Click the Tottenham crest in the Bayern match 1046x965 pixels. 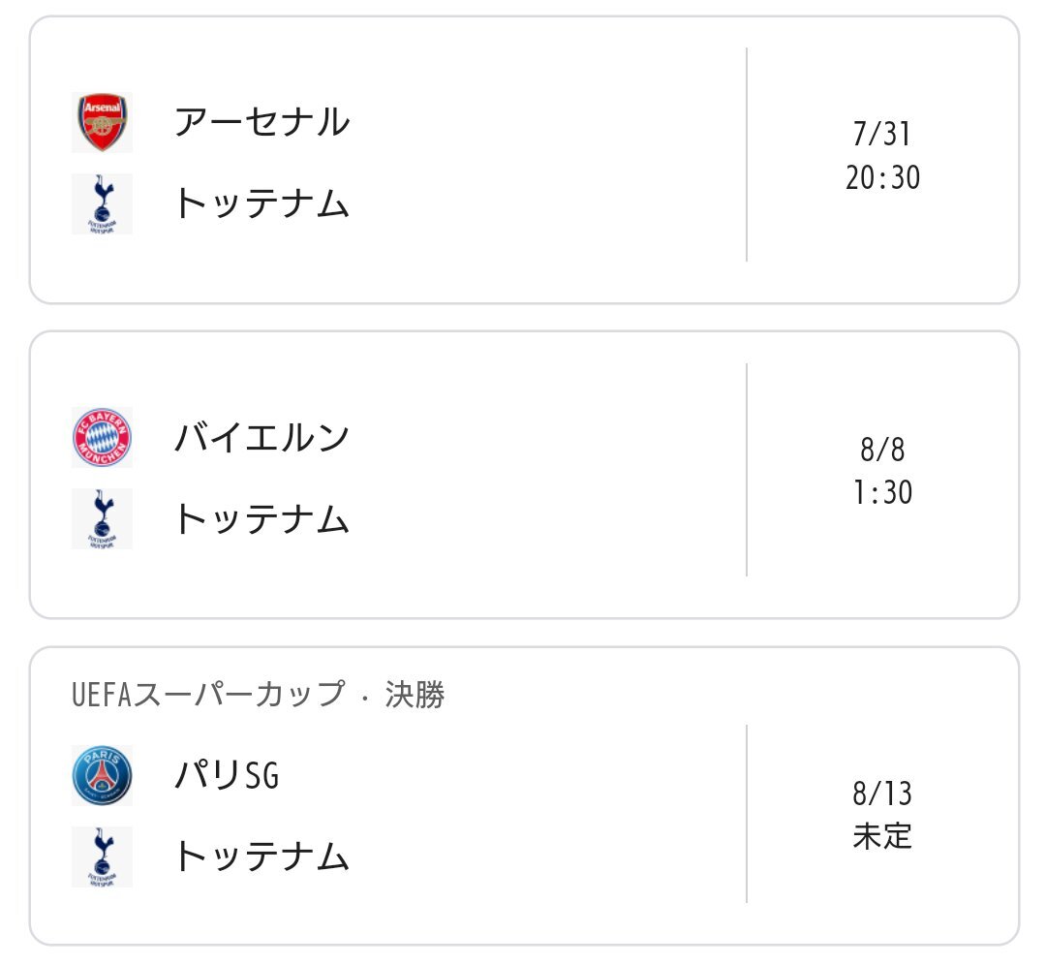coord(102,518)
